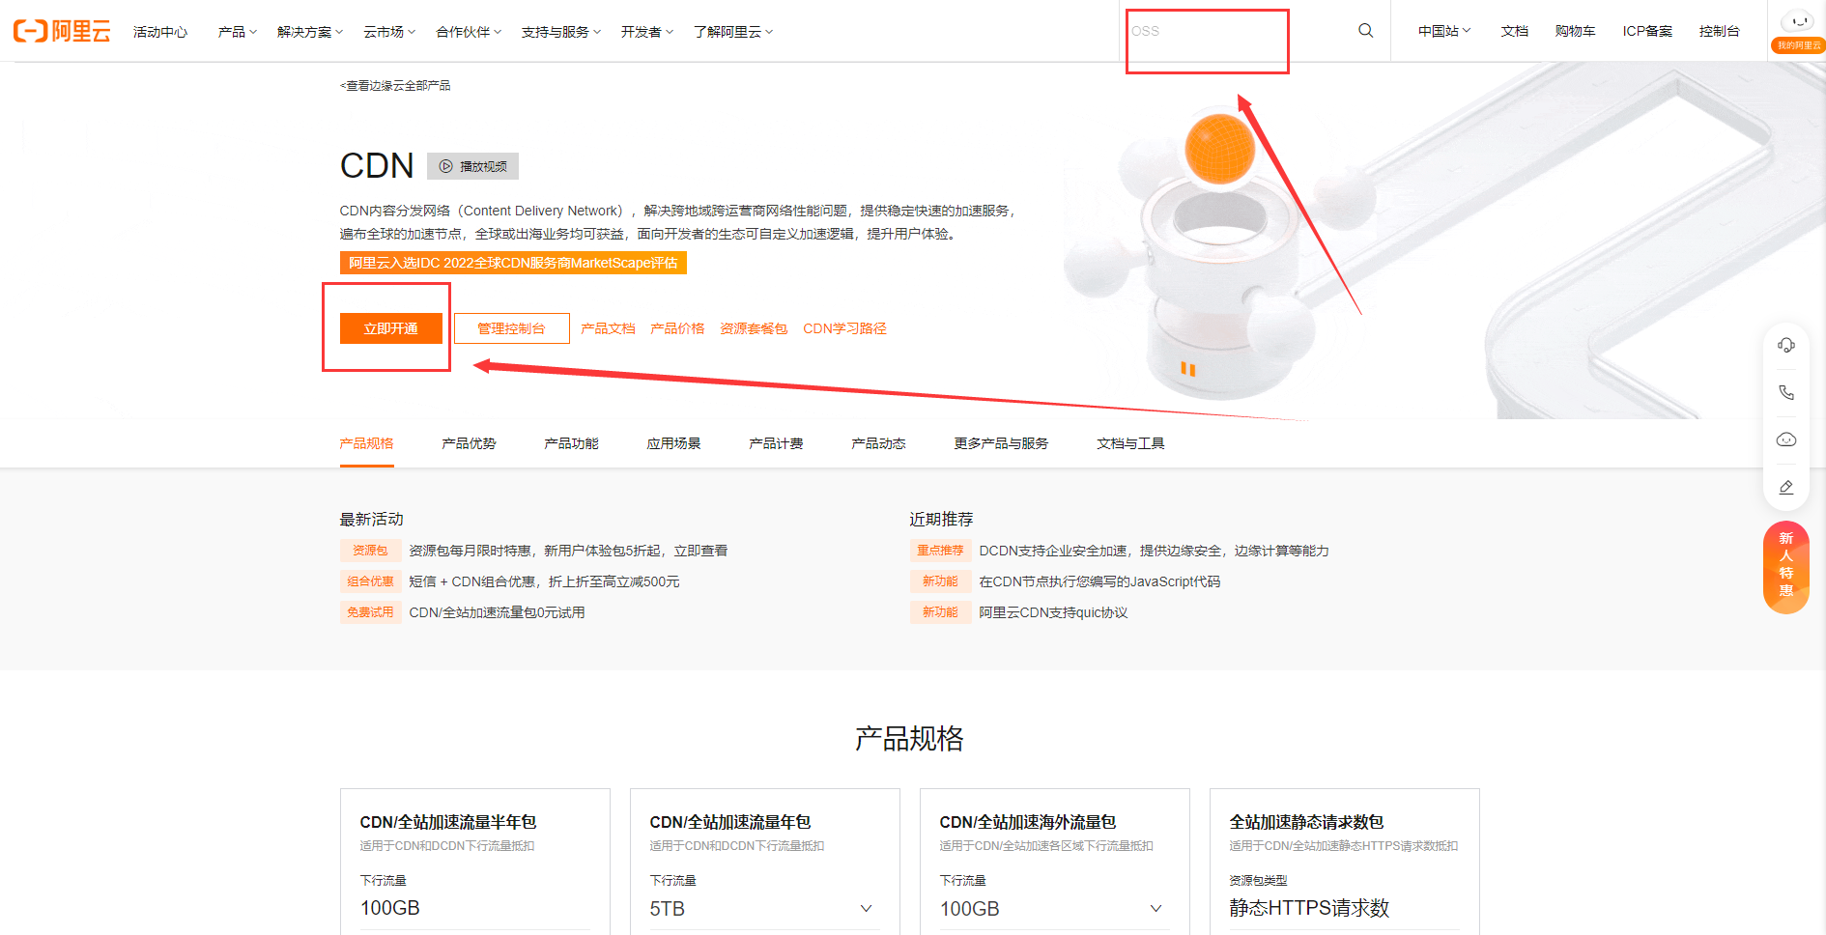Image resolution: width=1826 pixels, height=935 pixels.
Task: Go back via 查看边缘云全部产品
Action: click(395, 86)
